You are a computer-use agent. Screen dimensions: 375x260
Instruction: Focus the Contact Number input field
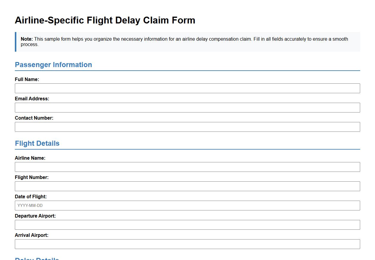click(187, 127)
